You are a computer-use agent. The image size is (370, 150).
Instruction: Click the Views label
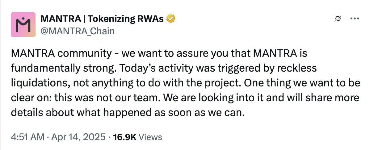pos(150,137)
